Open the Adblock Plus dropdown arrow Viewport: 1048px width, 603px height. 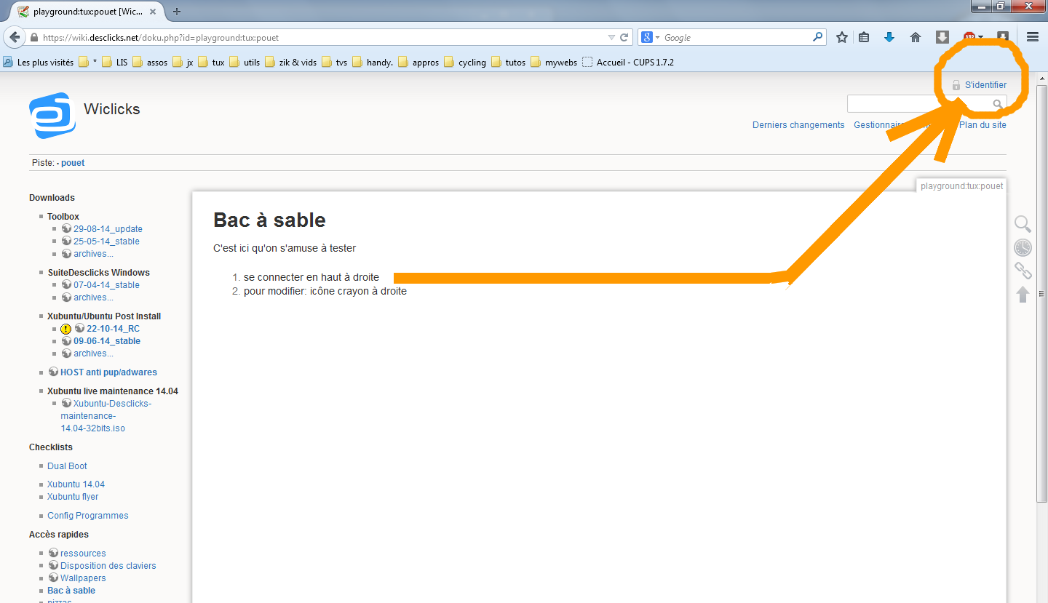click(x=980, y=37)
